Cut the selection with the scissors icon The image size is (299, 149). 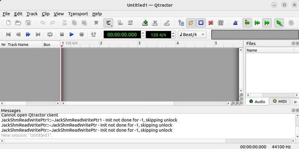coord(64,23)
